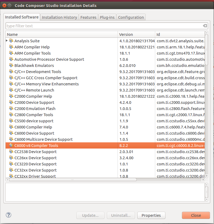Click the C2000 Compiler Help icon
Screen dimensions: 214x224
click(x=11, y=96)
